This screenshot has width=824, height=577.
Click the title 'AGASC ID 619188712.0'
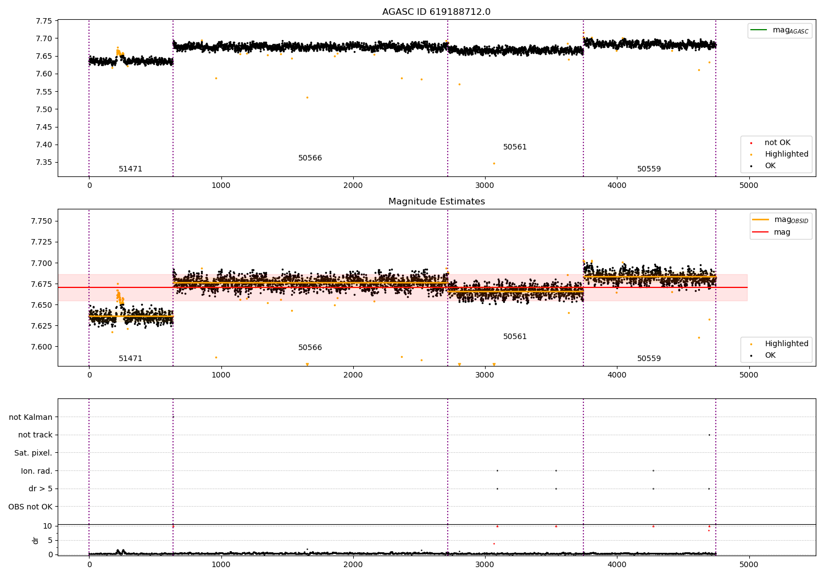[437, 12]
